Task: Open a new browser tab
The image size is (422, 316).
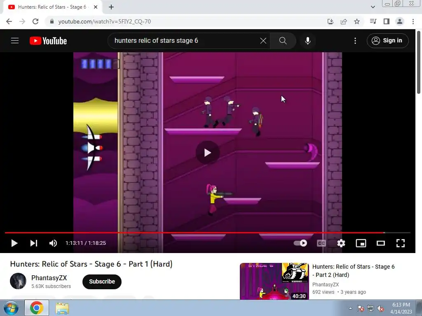Action: 111,7
